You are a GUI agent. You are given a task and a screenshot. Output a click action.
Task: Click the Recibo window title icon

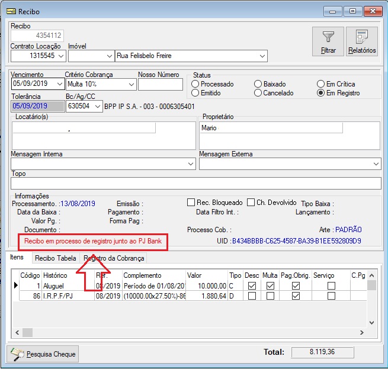point(11,11)
